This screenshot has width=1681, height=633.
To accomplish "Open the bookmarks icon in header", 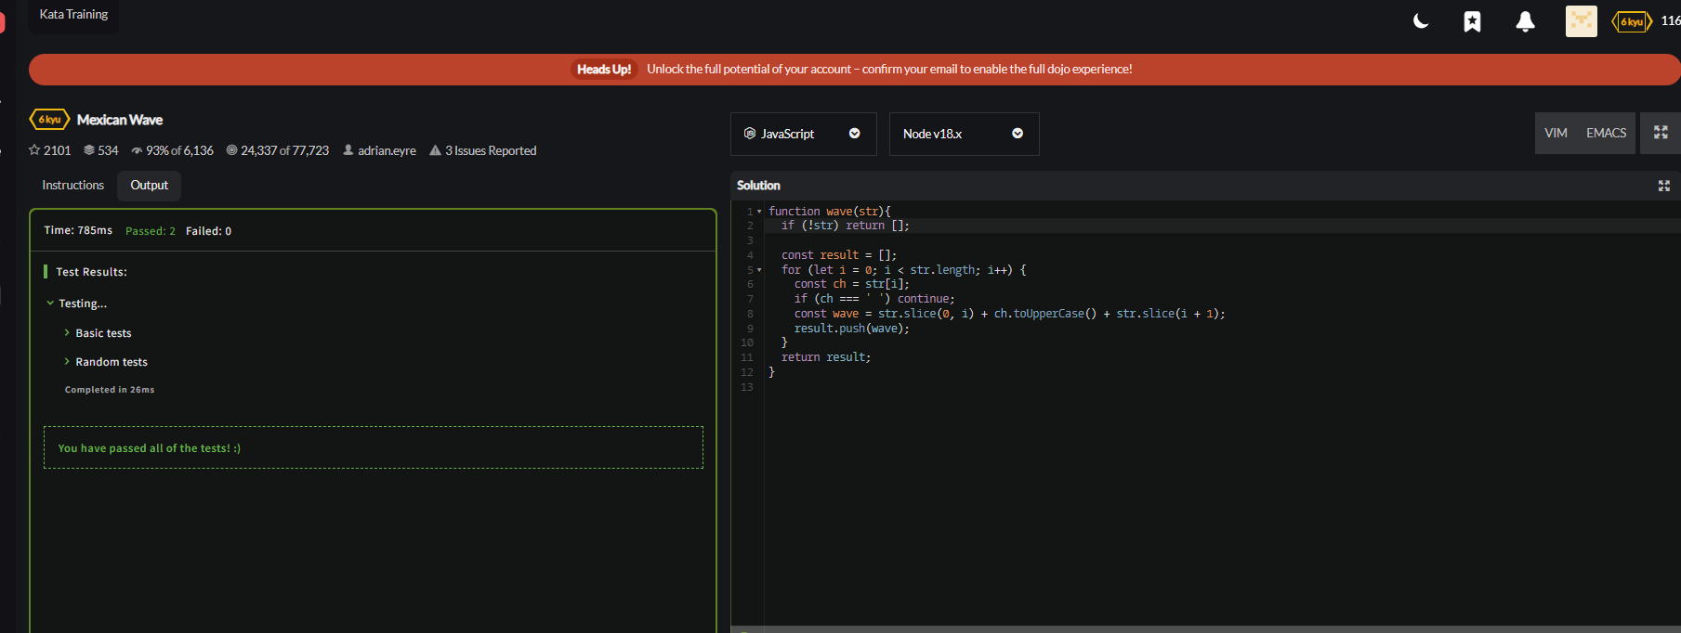I will (1472, 21).
